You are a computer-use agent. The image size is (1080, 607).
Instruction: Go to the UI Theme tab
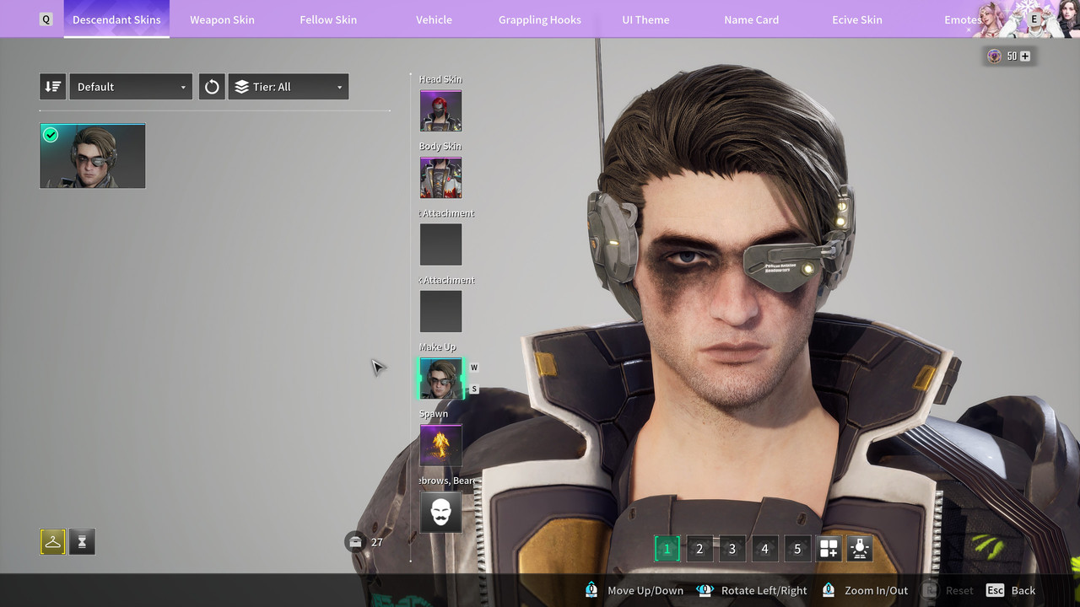[645, 19]
